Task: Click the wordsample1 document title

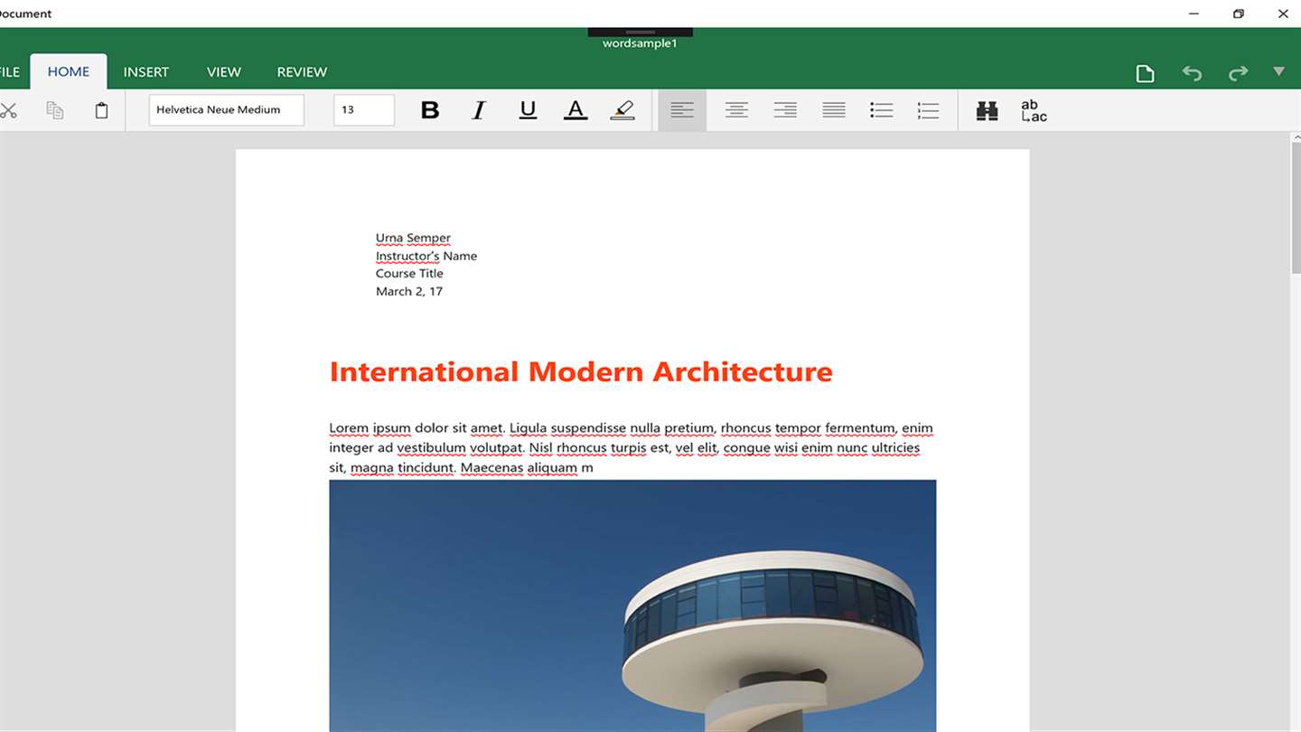Action: 640,43
